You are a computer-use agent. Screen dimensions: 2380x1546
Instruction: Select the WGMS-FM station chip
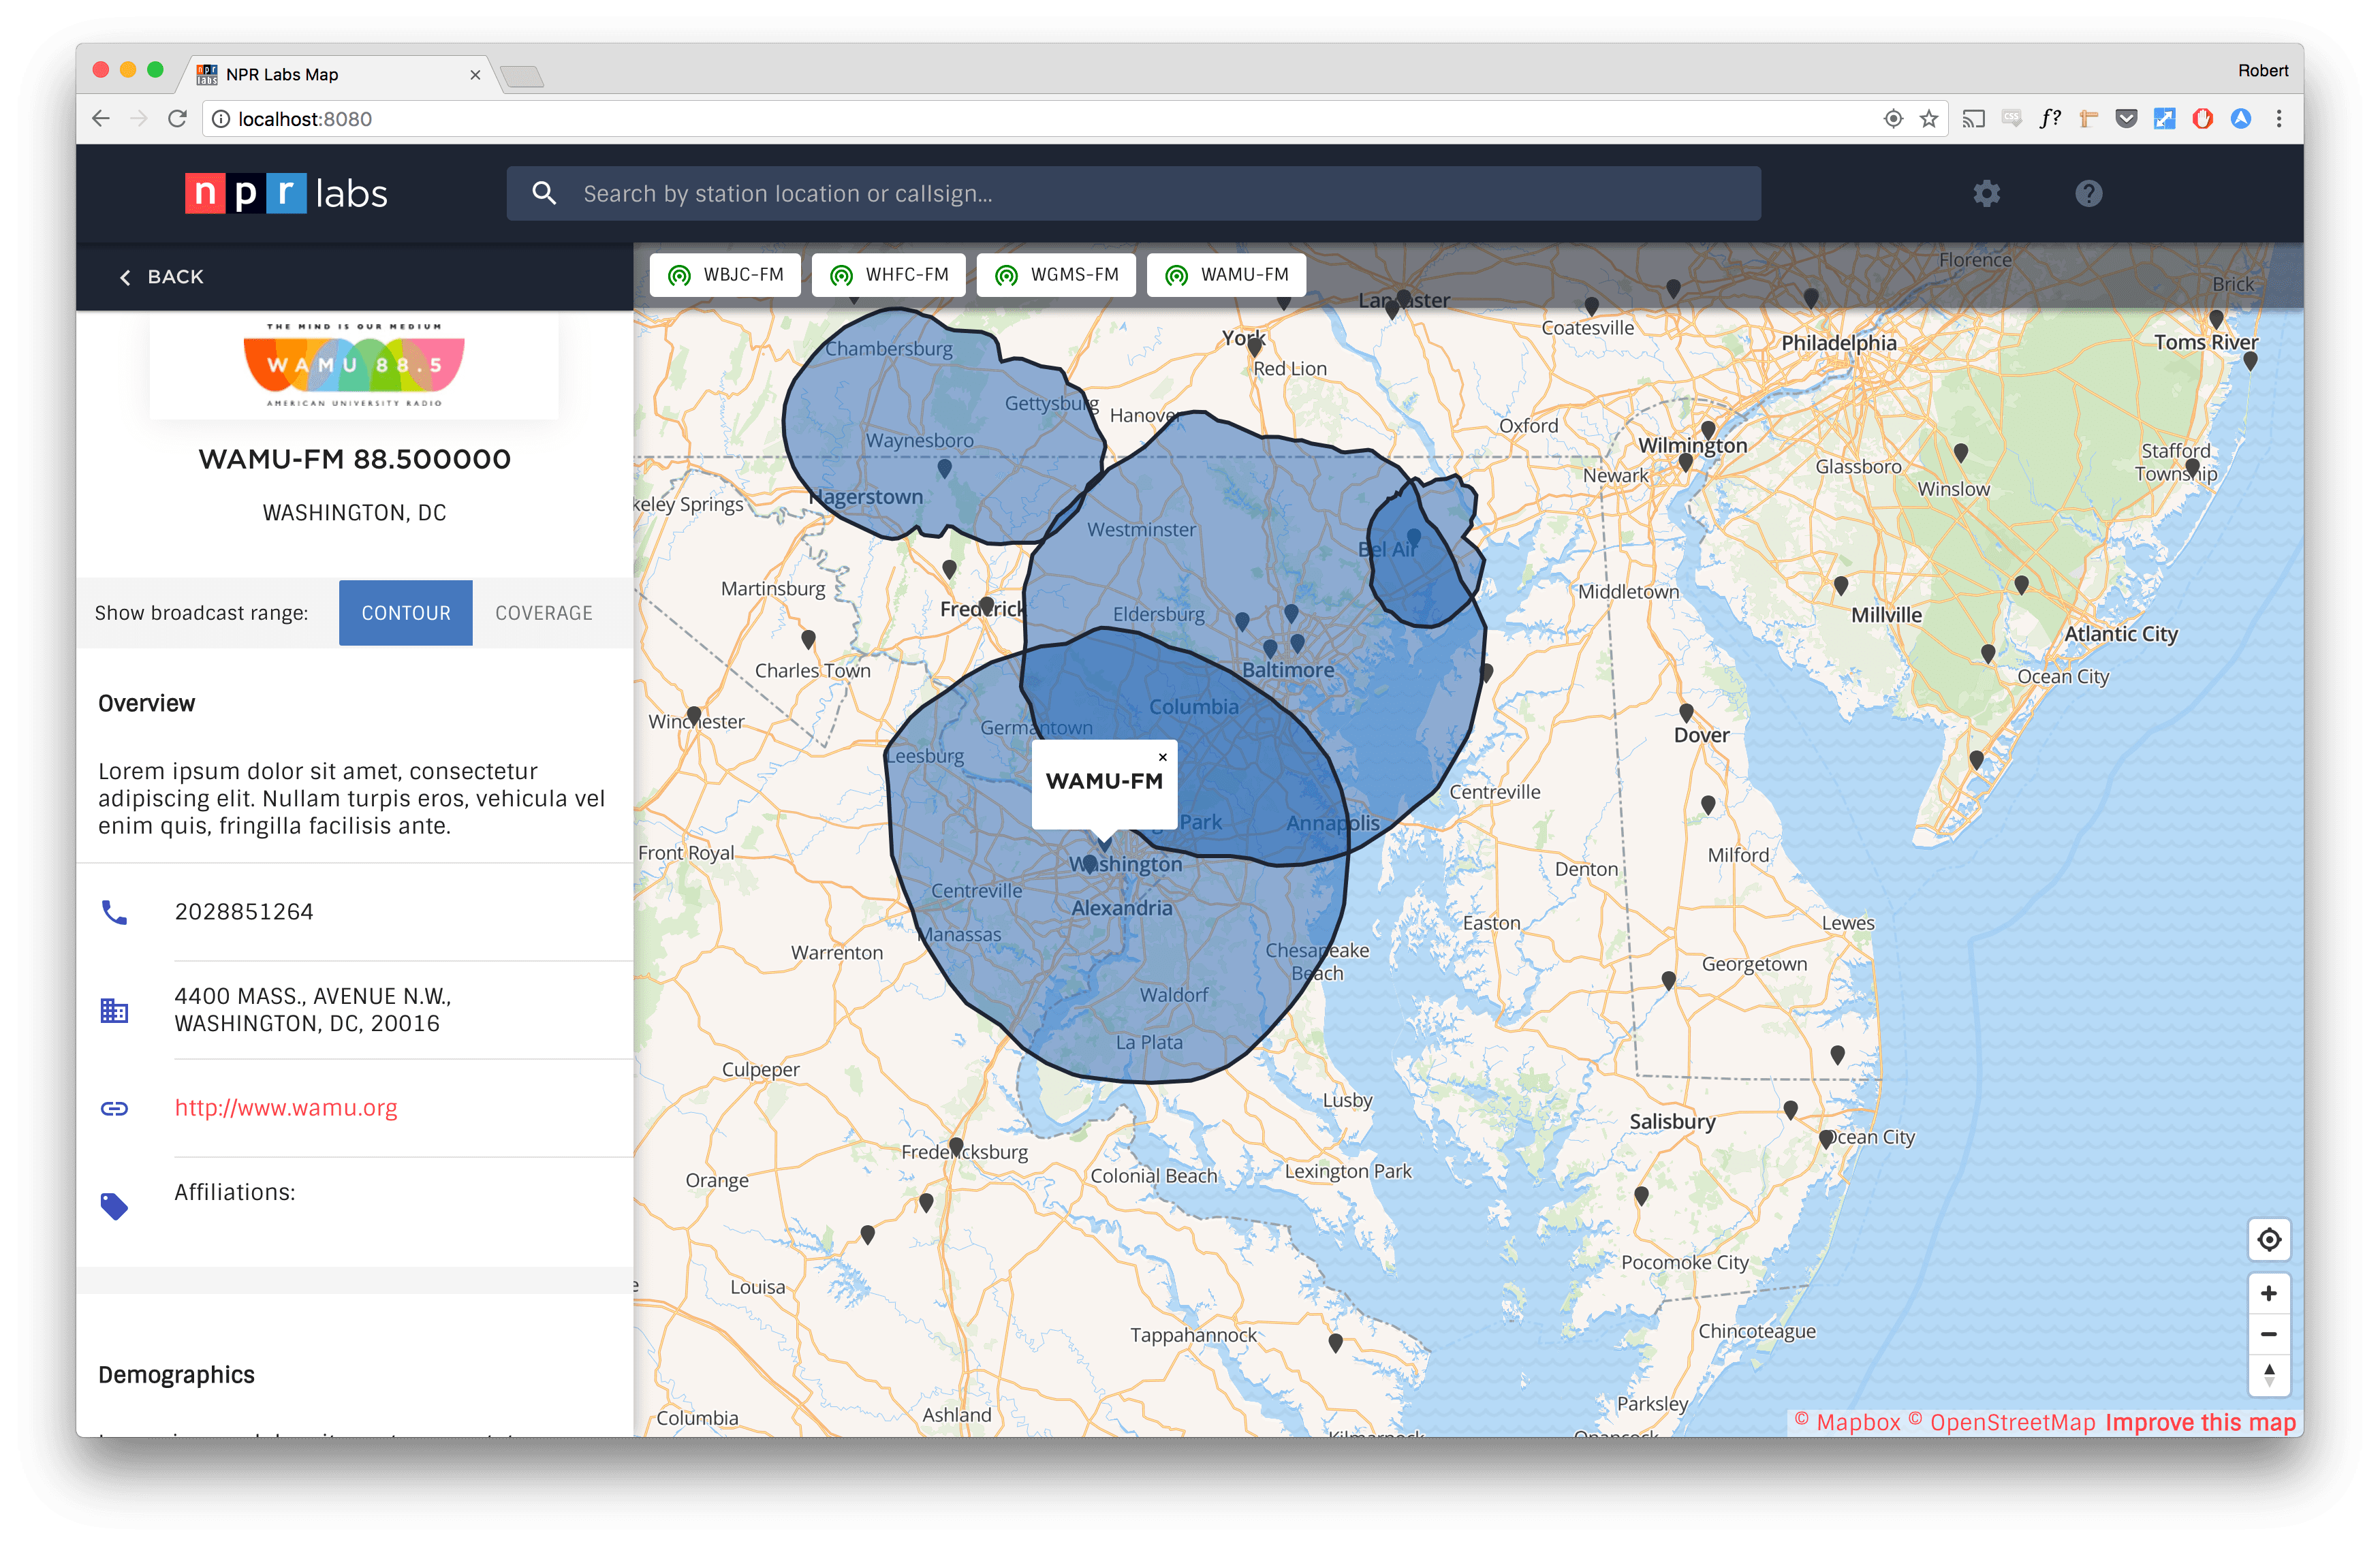[1057, 275]
